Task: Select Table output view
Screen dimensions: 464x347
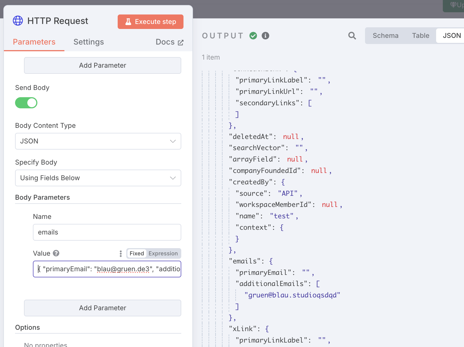Action: pyautogui.click(x=420, y=36)
